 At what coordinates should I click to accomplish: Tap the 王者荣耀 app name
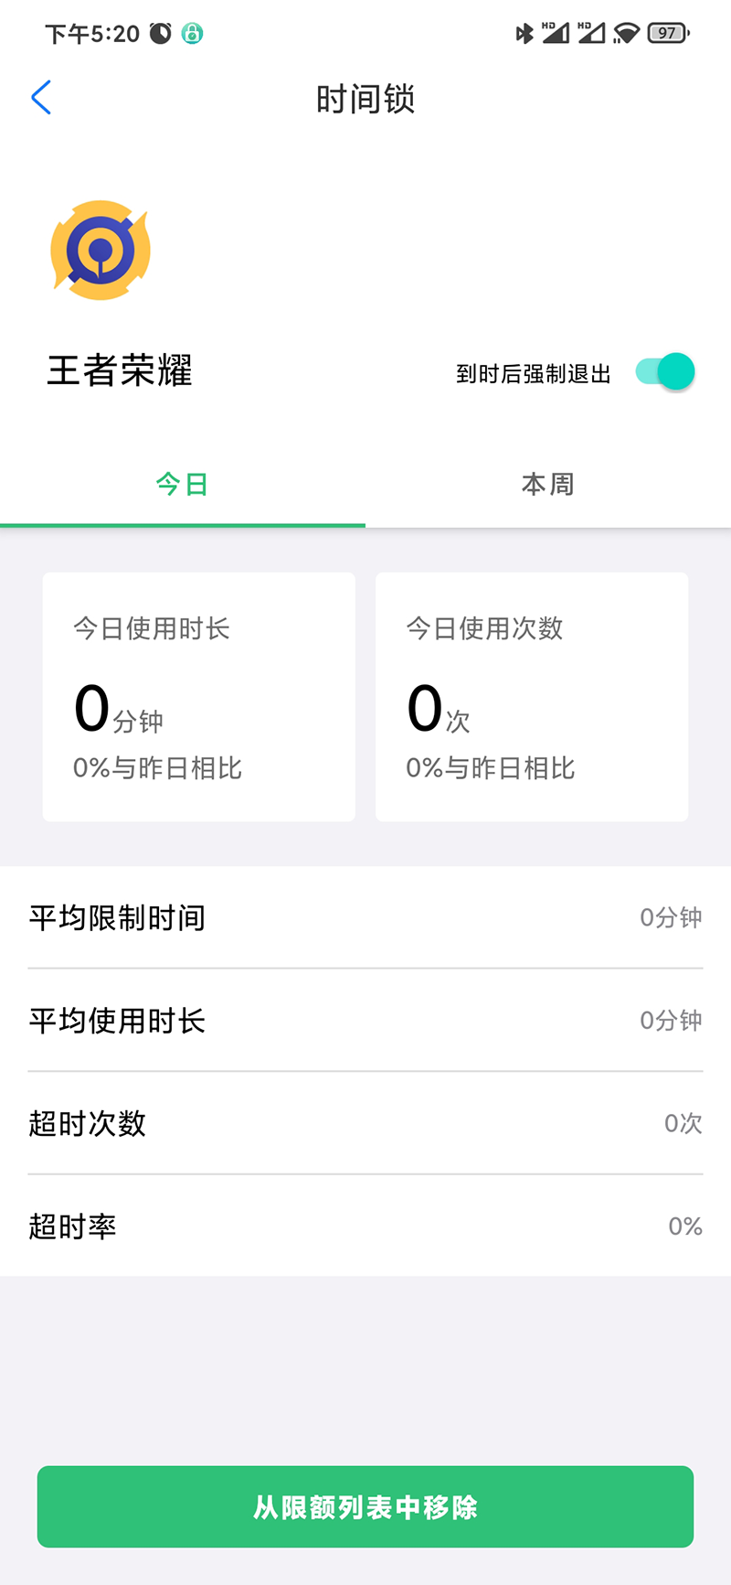pyautogui.click(x=120, y=371)
